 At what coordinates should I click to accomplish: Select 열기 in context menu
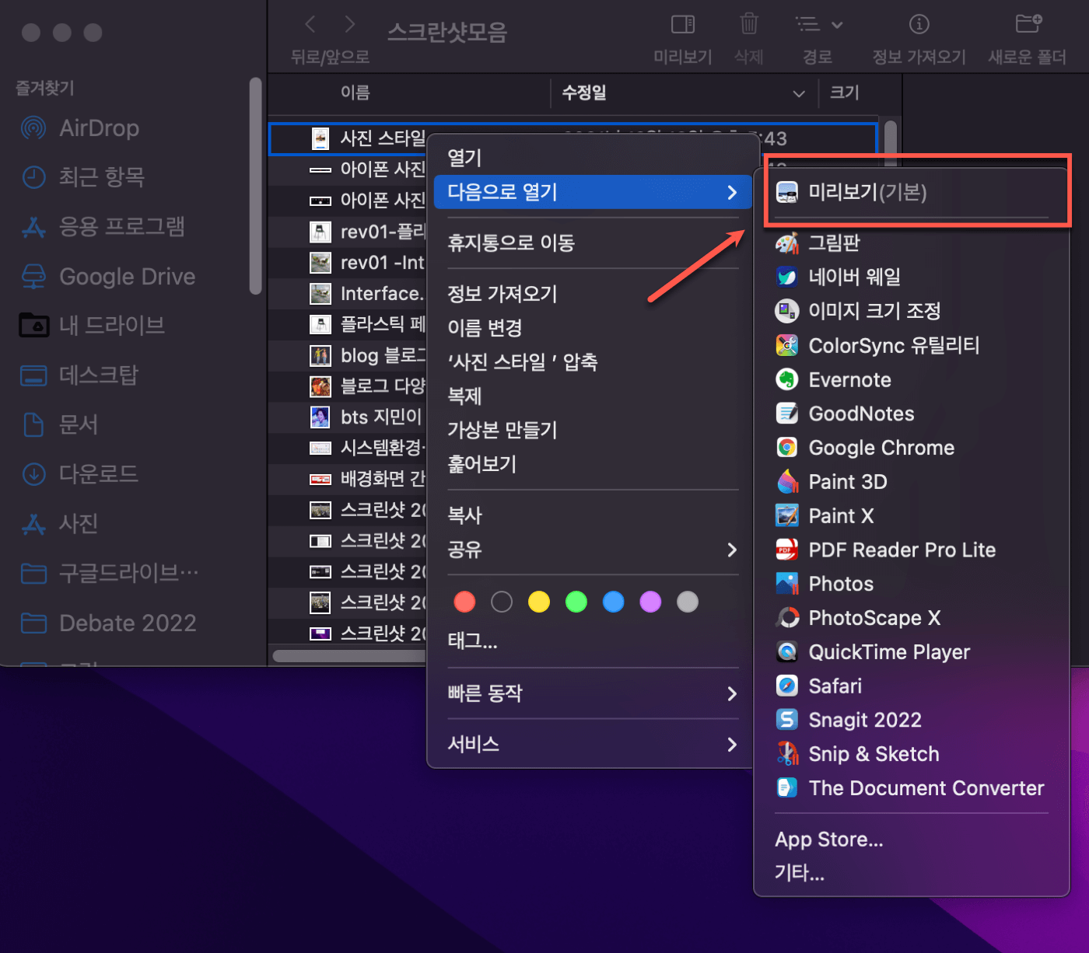click(593, 158)
